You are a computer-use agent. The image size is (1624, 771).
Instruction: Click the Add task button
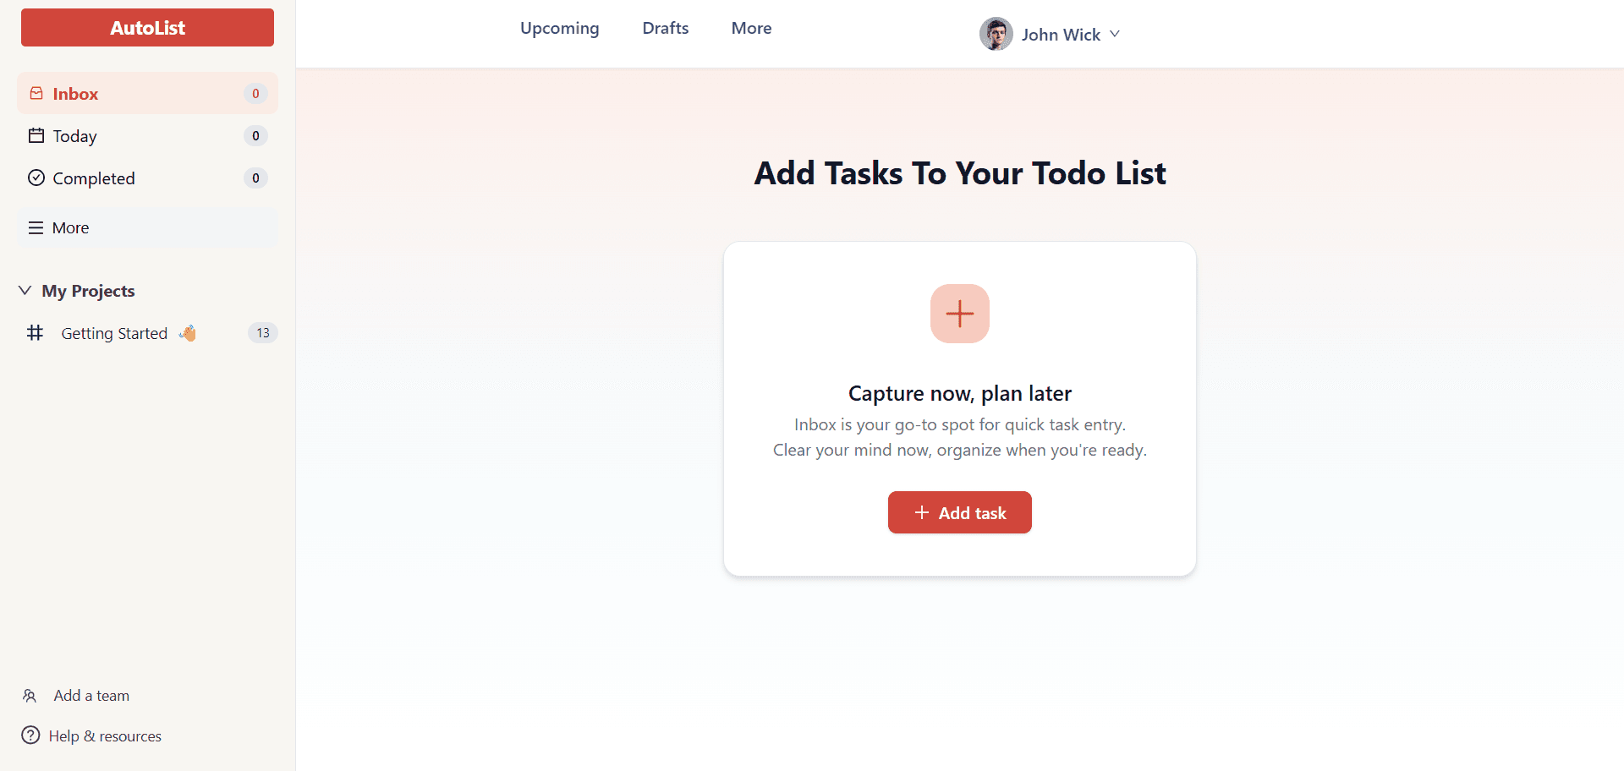click(x=959, y=512)
